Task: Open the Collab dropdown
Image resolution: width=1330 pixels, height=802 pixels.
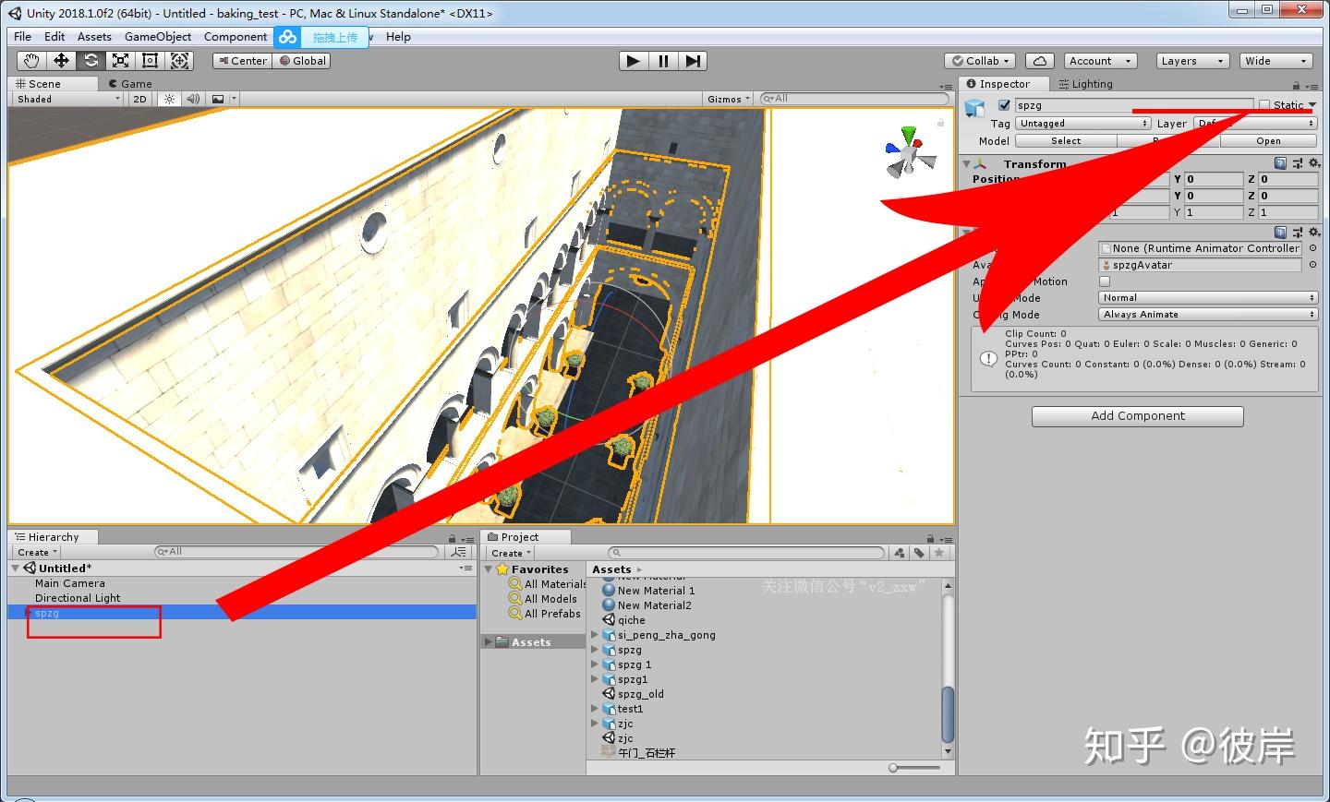Action: click(981, 61)
